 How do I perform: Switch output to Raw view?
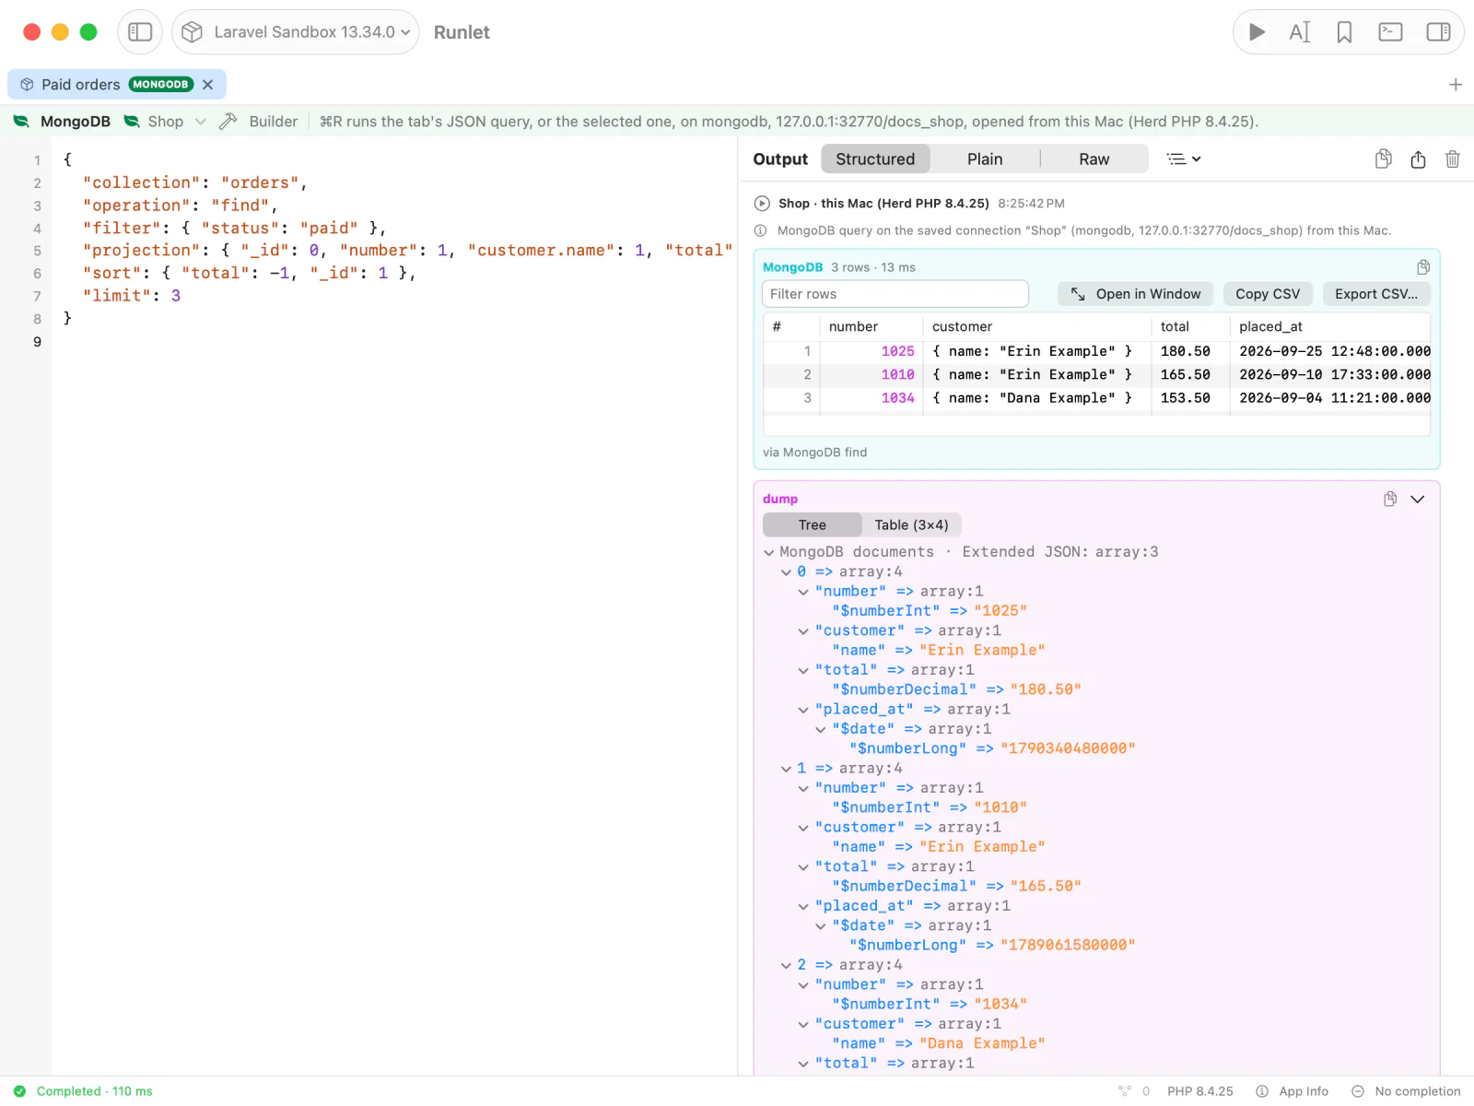click(x=1094, y=159)
